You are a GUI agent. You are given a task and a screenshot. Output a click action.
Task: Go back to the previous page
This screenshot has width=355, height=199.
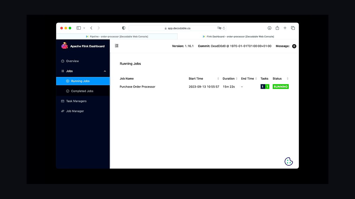pos(91,28)
